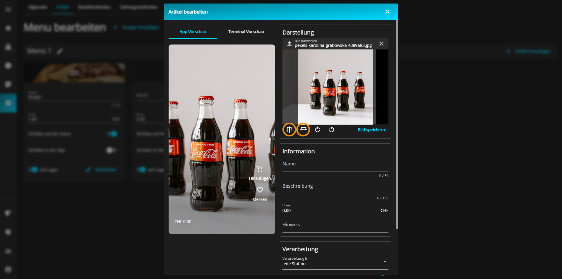Click the 0 / 50 character counter
The width and height of the screenshot is (562, 279).
(384, 176)
